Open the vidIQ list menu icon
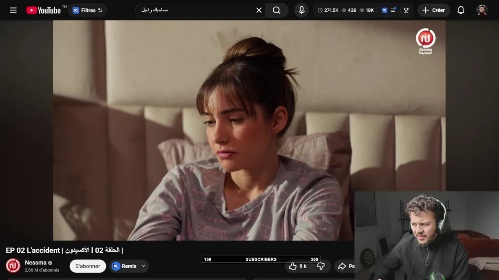The image size is (499, 280). pos(393,10)
